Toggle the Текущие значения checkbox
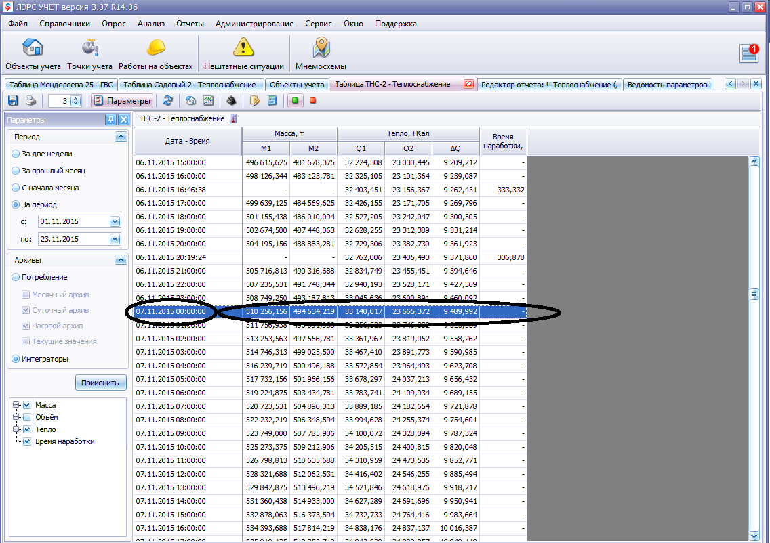 point(26,341)
